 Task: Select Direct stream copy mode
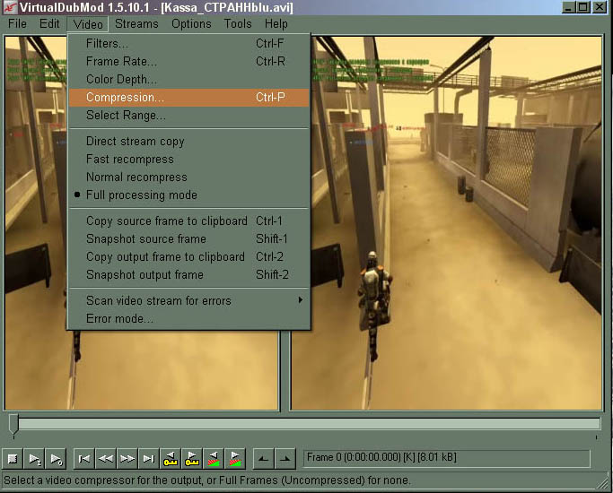[x=189, y=142]
